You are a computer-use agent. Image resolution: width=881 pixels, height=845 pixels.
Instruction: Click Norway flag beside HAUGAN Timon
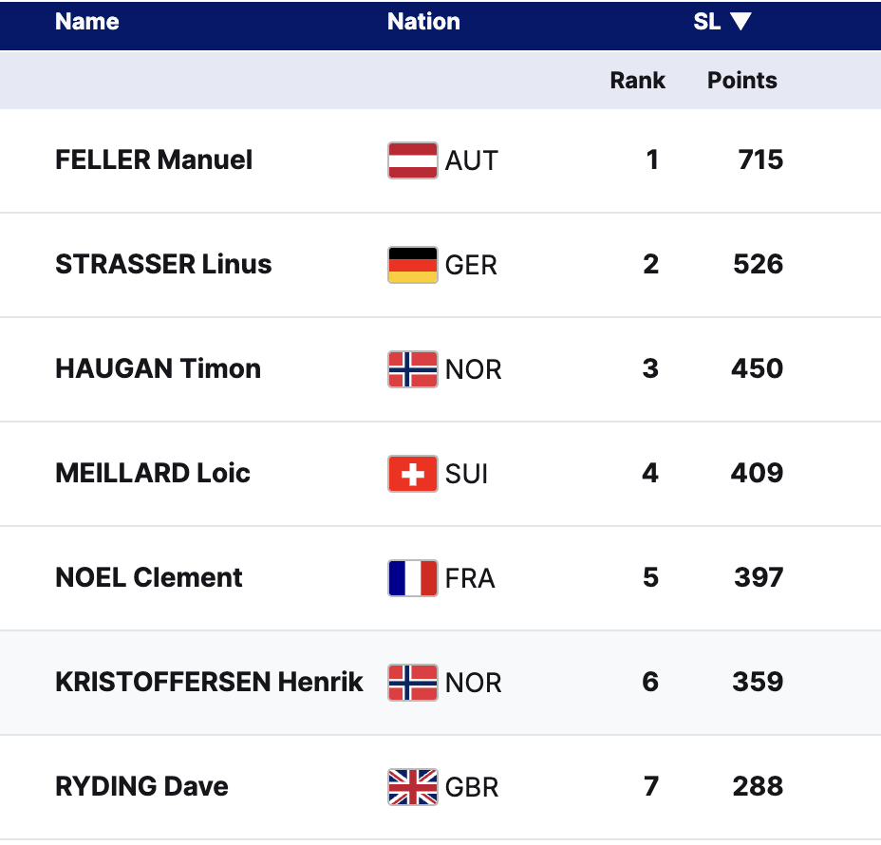click(412, 369)
